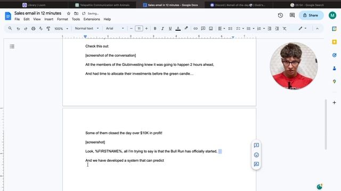Click the Clear formatting icon

(285, 28)
